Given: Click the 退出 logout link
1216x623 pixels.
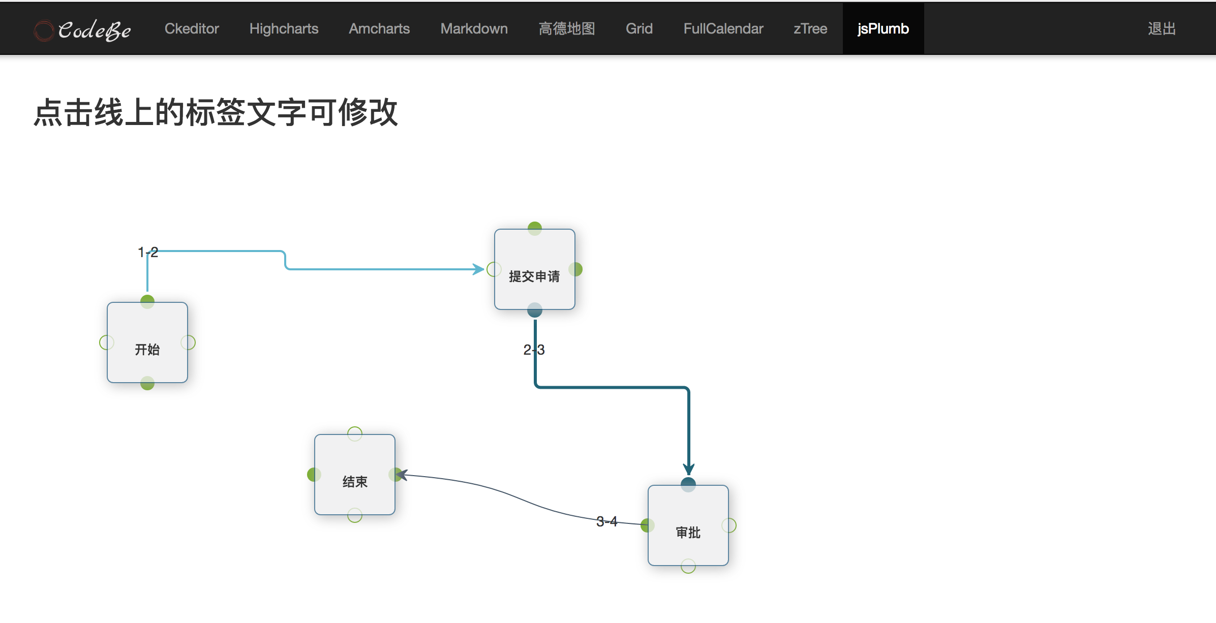Looking at the screenshot, I should (1162, 28).
